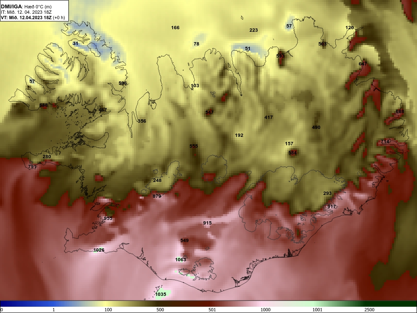Screen dimensions: 417x313
Task: Click the 248 station value
Action: click(x=157, y=180)
